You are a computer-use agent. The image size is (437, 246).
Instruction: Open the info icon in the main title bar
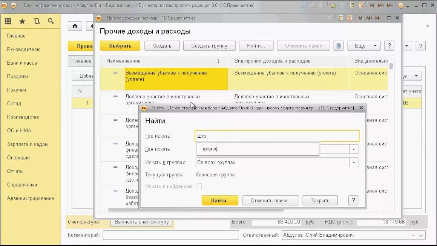[x=401, y=5]
